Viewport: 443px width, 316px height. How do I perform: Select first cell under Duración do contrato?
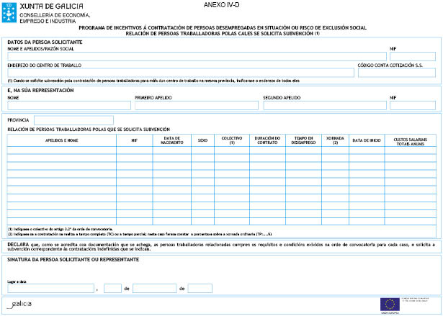(267, 150)
